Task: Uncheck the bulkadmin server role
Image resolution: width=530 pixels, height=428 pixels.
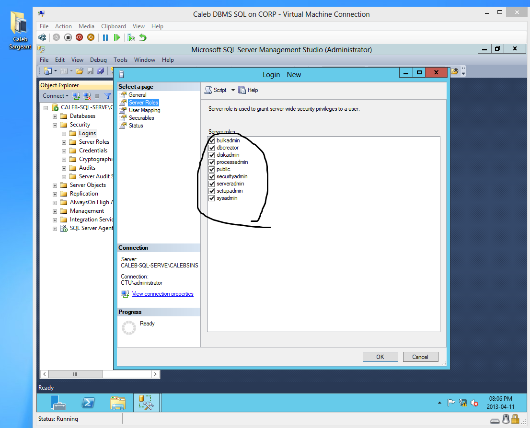Action: [212, 140]
